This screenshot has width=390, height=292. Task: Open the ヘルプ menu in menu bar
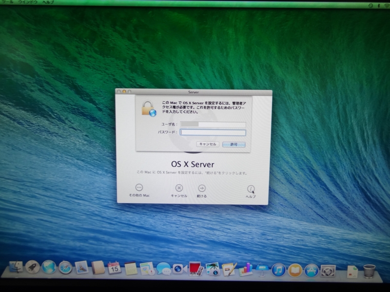(x=48, y=2)
